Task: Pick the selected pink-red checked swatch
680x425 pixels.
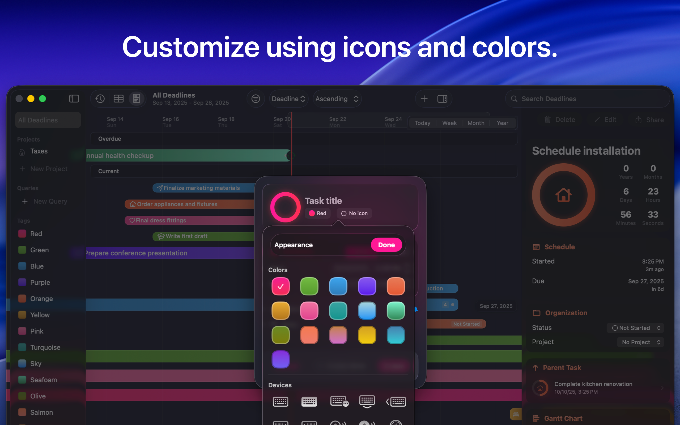Action: (280, 286)
